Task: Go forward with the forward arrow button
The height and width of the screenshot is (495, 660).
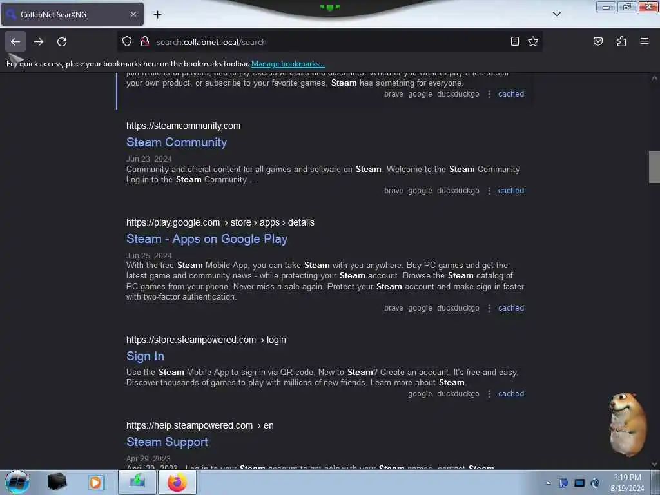Action: [x=39, y=42]
